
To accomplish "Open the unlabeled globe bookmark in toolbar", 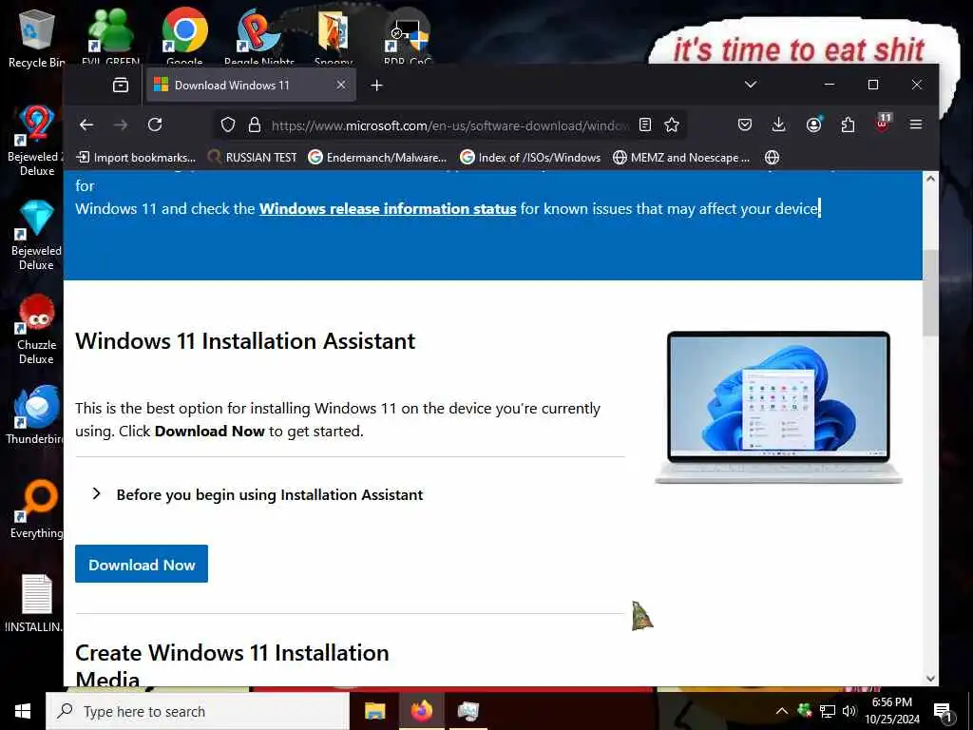I will pyautogui.click(x=772, y=158).
